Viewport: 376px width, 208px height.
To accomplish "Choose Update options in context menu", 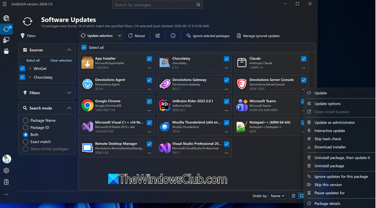I will (340, 104).
